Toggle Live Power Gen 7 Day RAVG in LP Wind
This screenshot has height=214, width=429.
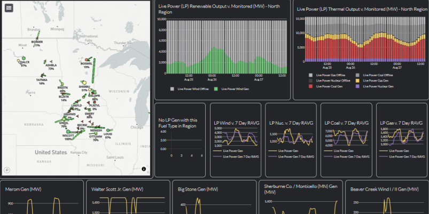point(236,157)
